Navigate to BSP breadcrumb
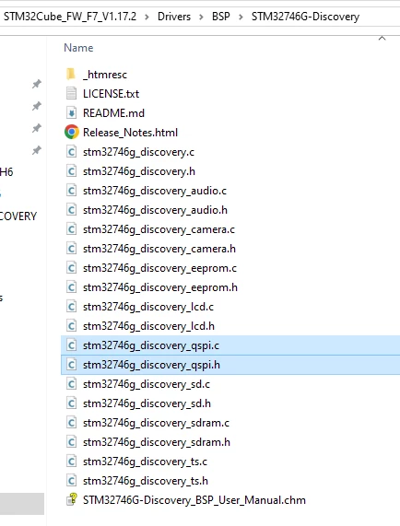Image resolution: width=400 pixels, height=526 pixels. tap(221, 17)
